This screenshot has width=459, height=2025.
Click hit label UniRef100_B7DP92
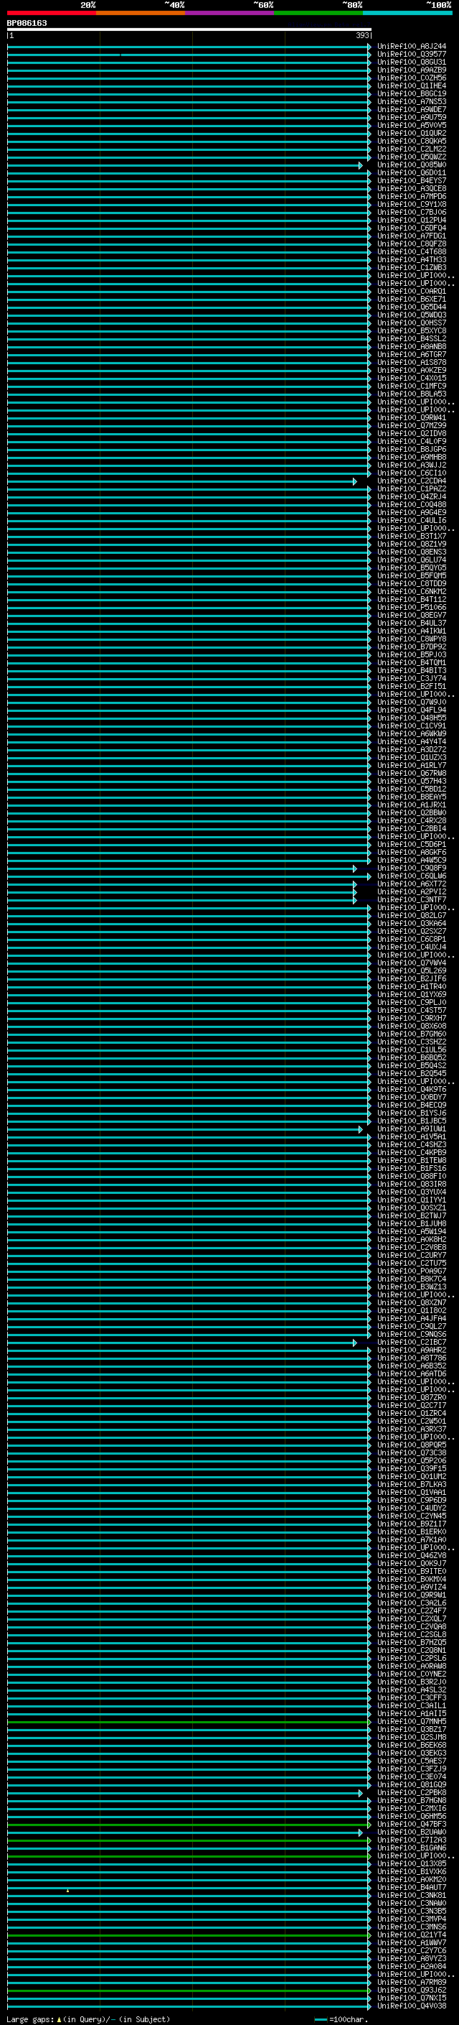[x=412, y=647]
